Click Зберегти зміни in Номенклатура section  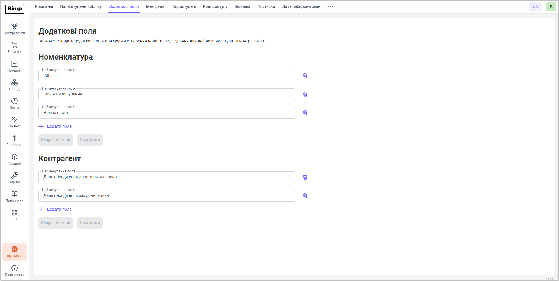pos(55,140)
